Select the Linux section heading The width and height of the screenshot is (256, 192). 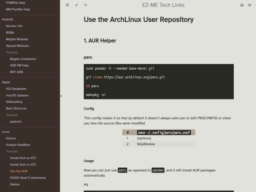tap(6, 132)
